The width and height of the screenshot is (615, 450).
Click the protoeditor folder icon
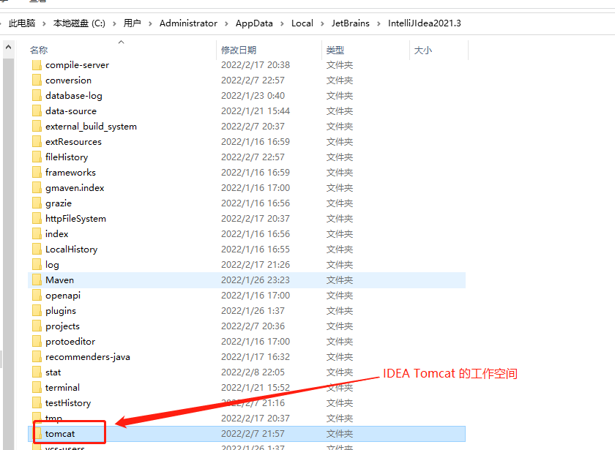[37, 342]
